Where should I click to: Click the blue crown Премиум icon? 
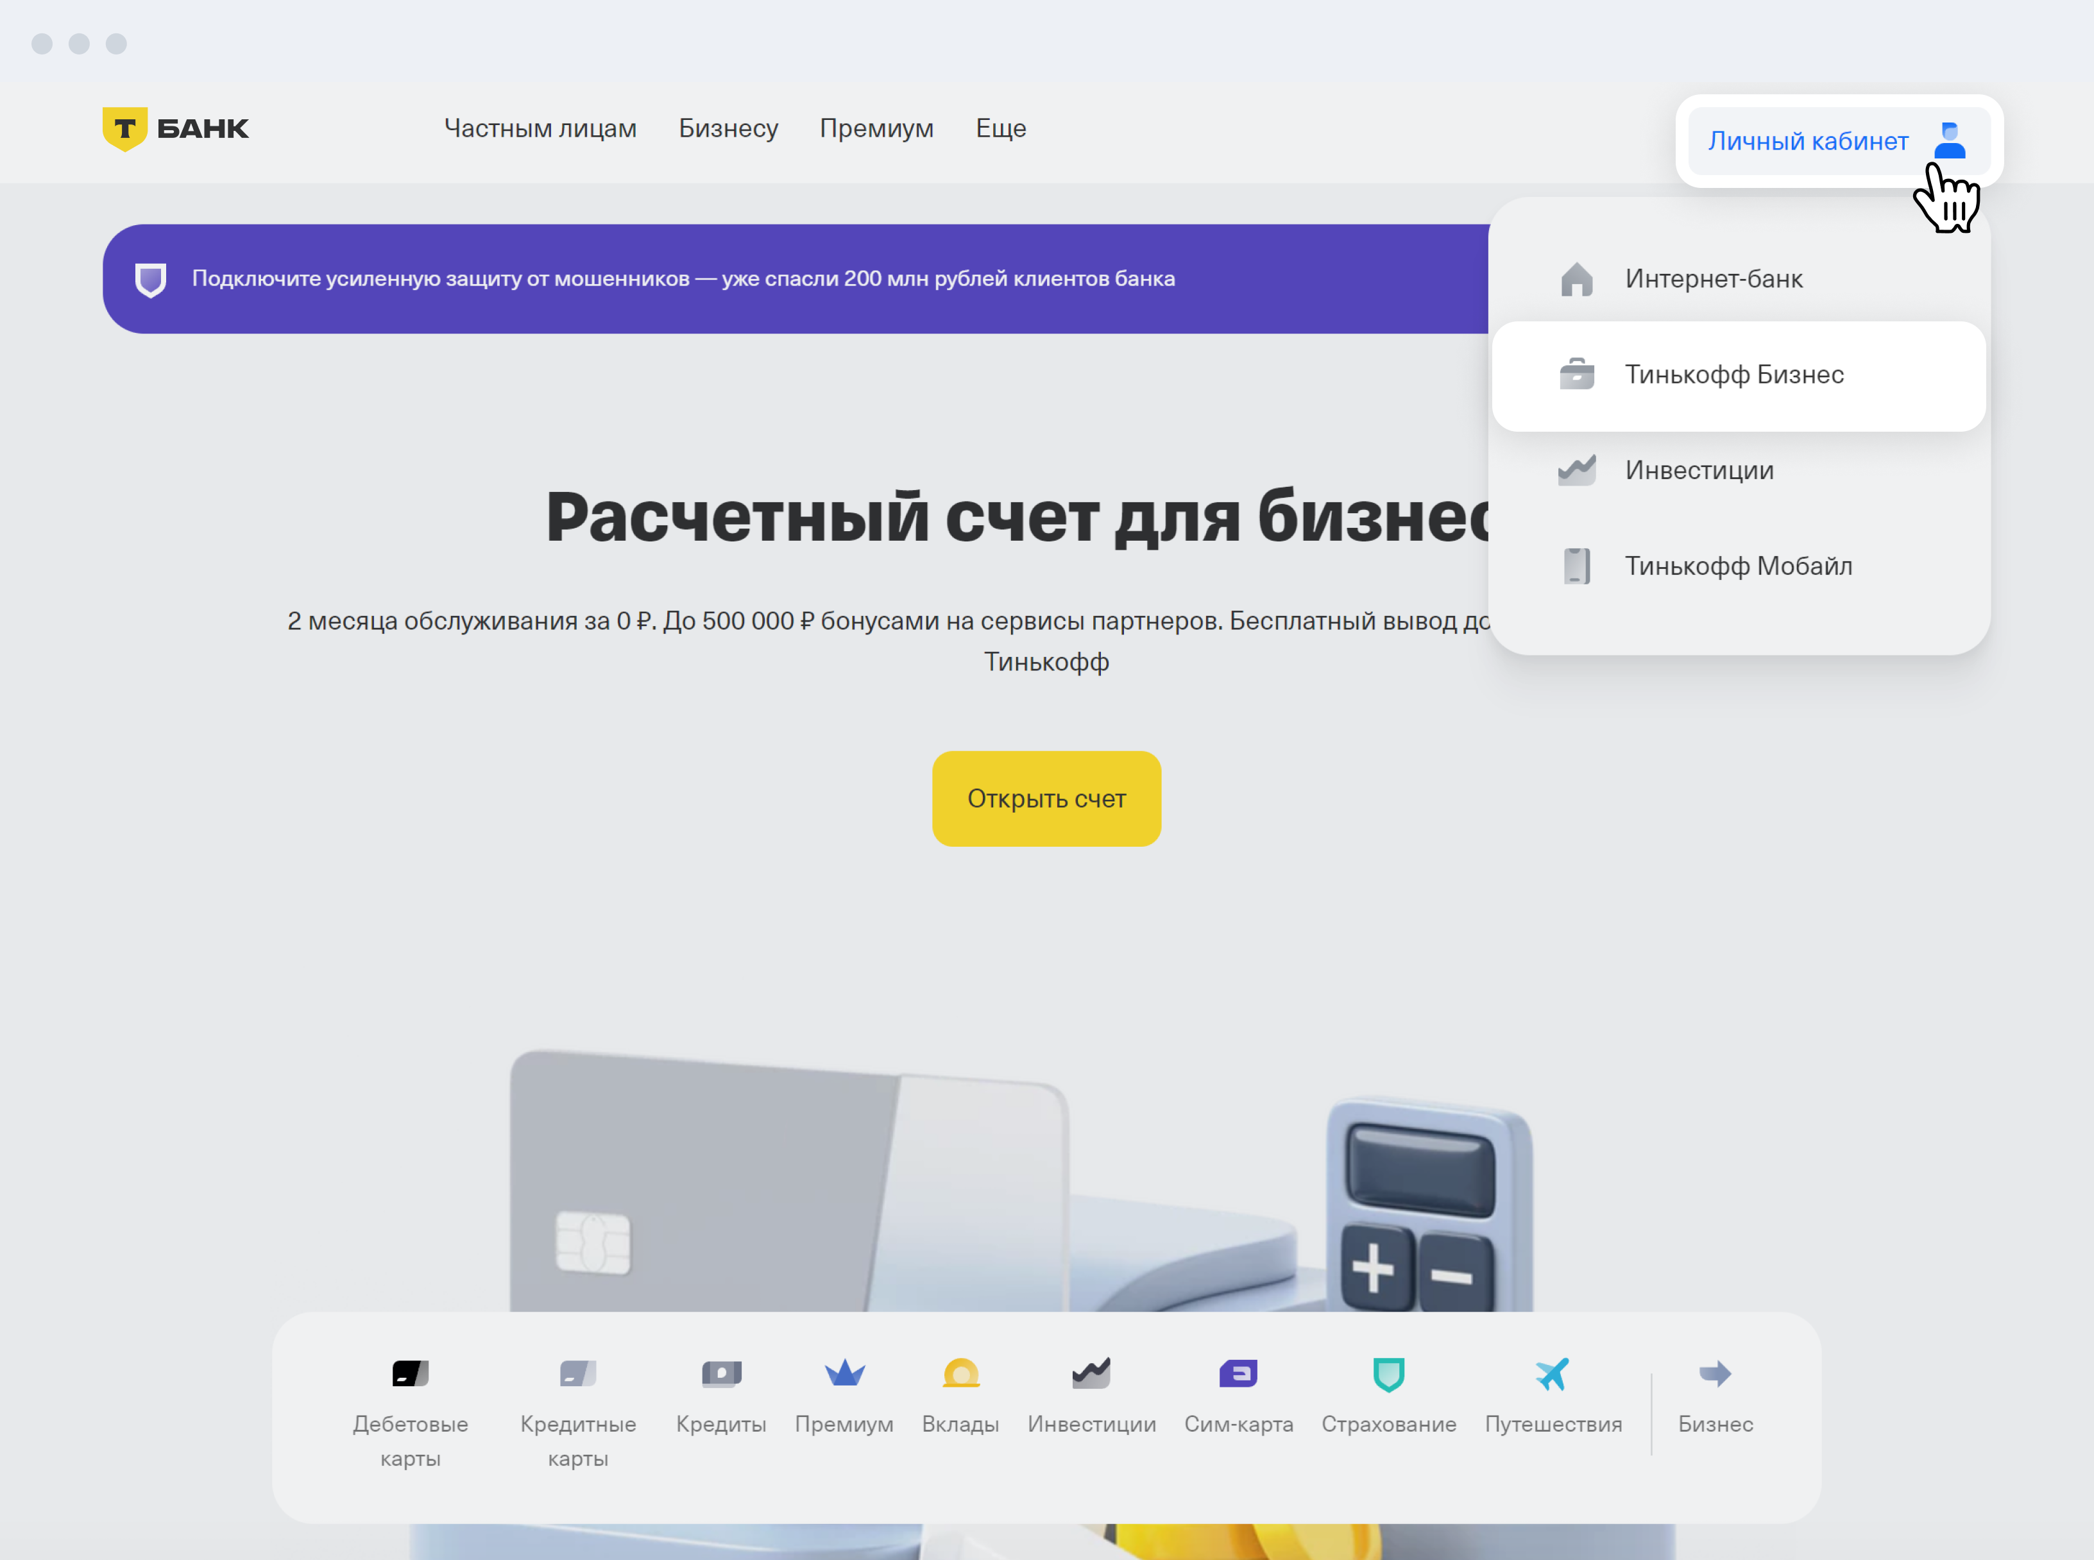pyautogui.click(x=844, y=1373)
